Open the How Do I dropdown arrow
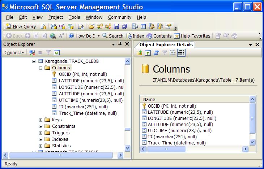This screenshot has width=264, height=169. tap(98, 36)
